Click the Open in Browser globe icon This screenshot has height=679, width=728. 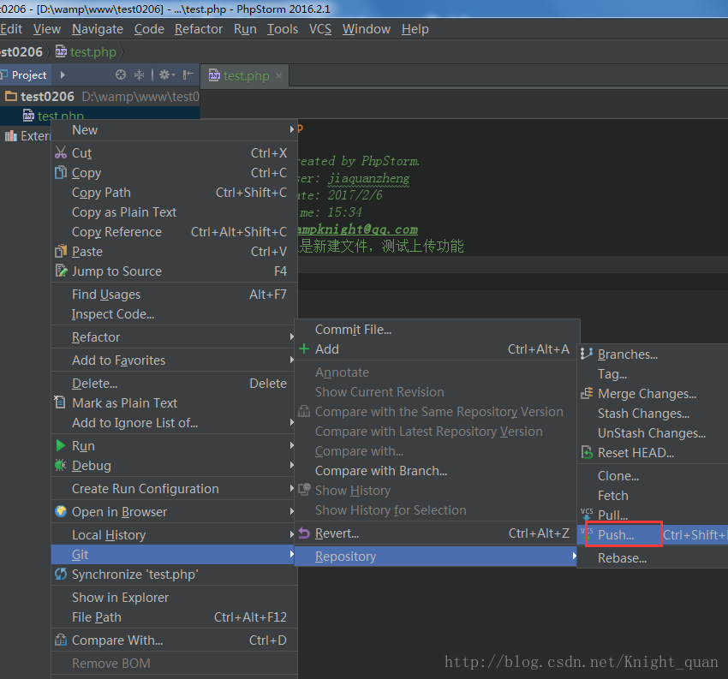61,511
